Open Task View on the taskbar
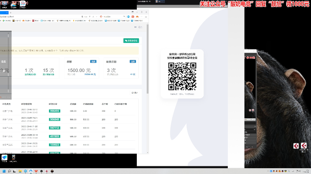311x174 pixels. (14, 171)
